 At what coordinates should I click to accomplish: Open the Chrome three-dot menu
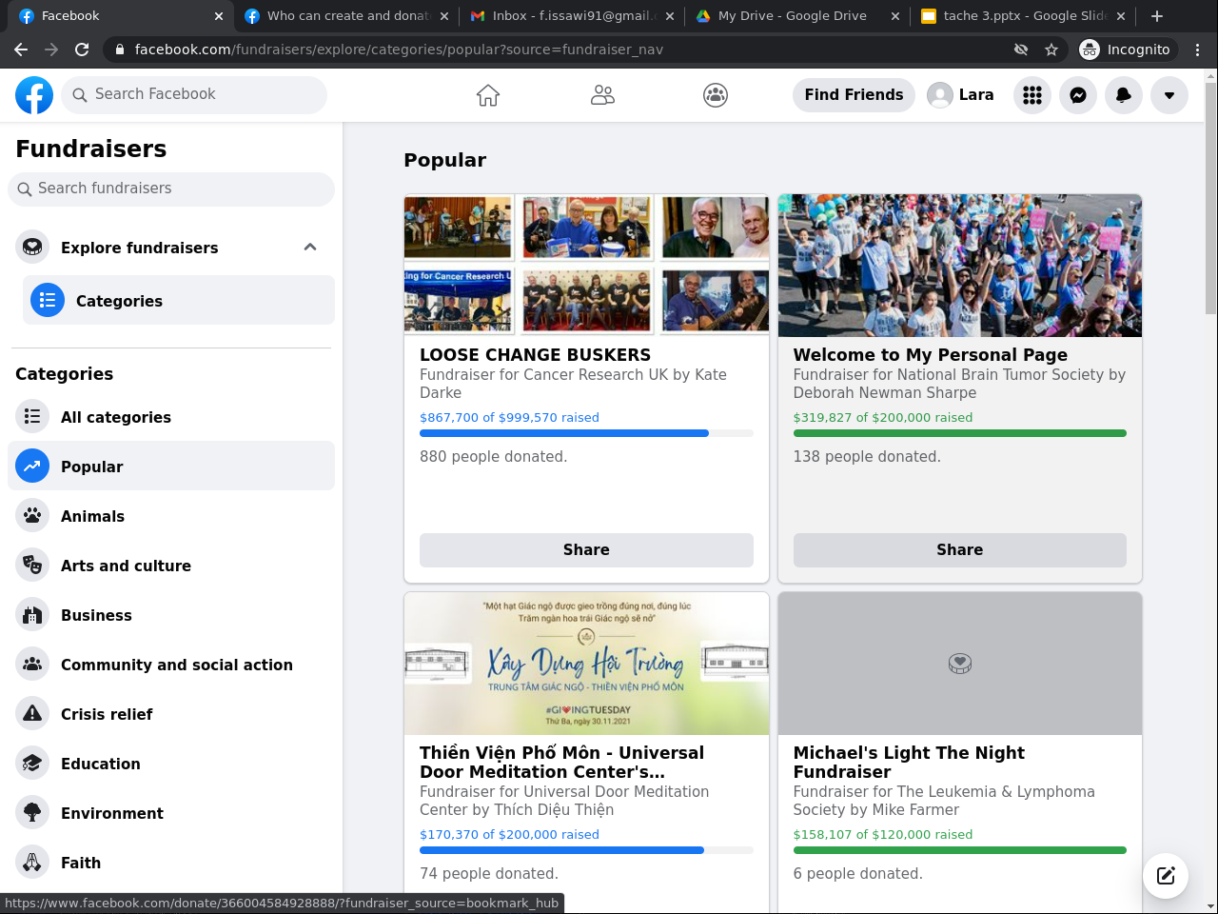click(x=1198, y=50)
